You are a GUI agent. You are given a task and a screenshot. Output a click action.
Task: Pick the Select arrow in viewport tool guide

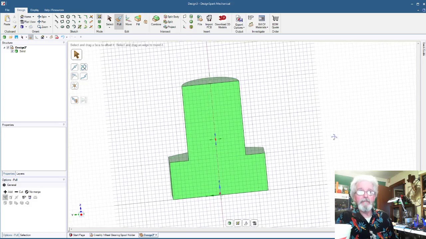(x=76, y=54)
